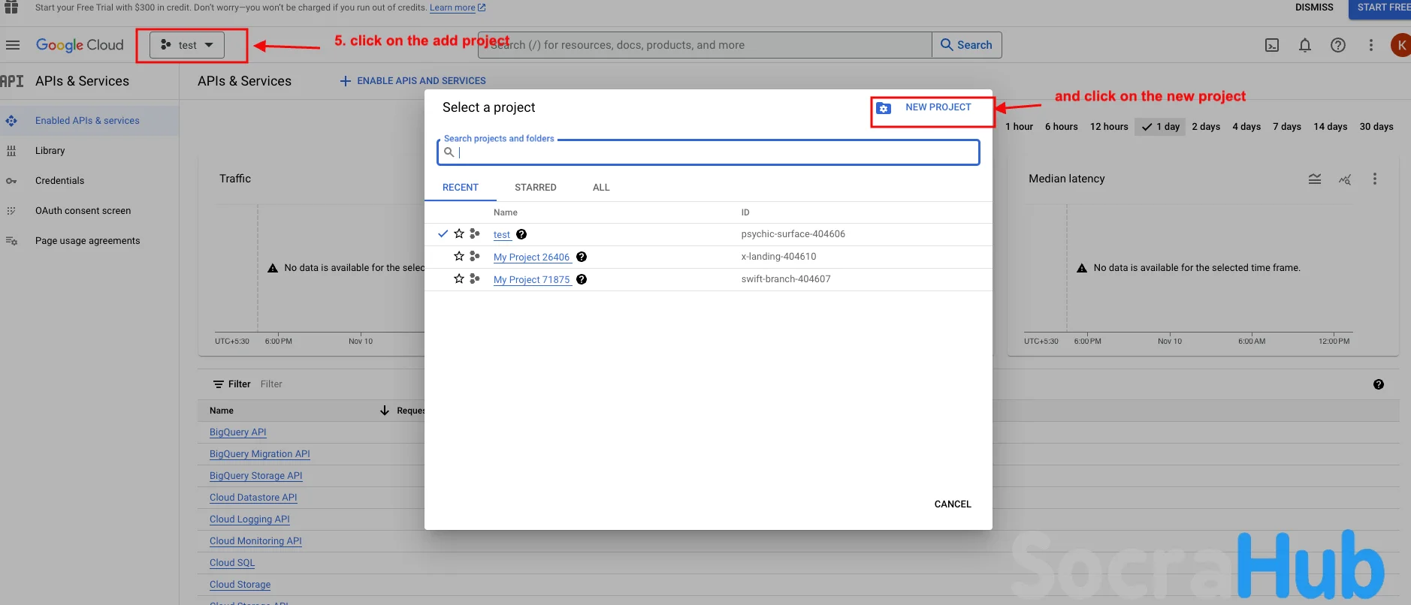The width and height of the screenshot is (1411, 605).
Task: Open the help question mark icon in header
Action: (1338, 45)
